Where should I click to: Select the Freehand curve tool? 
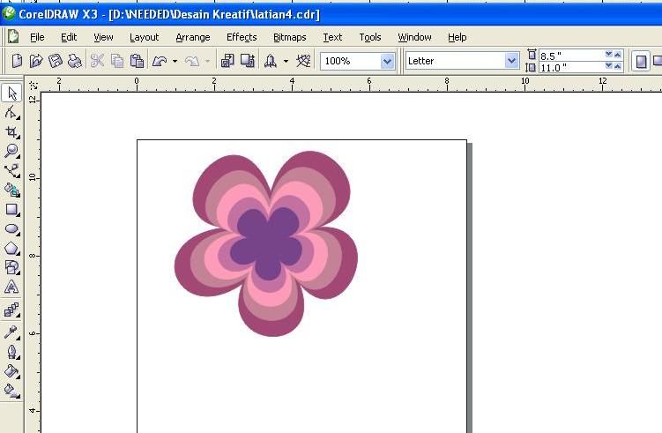coord(11,171)
